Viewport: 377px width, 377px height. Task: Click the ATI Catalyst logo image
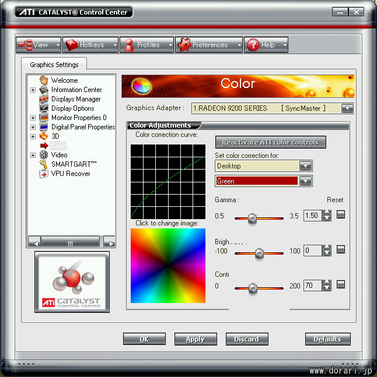(72, 282)
